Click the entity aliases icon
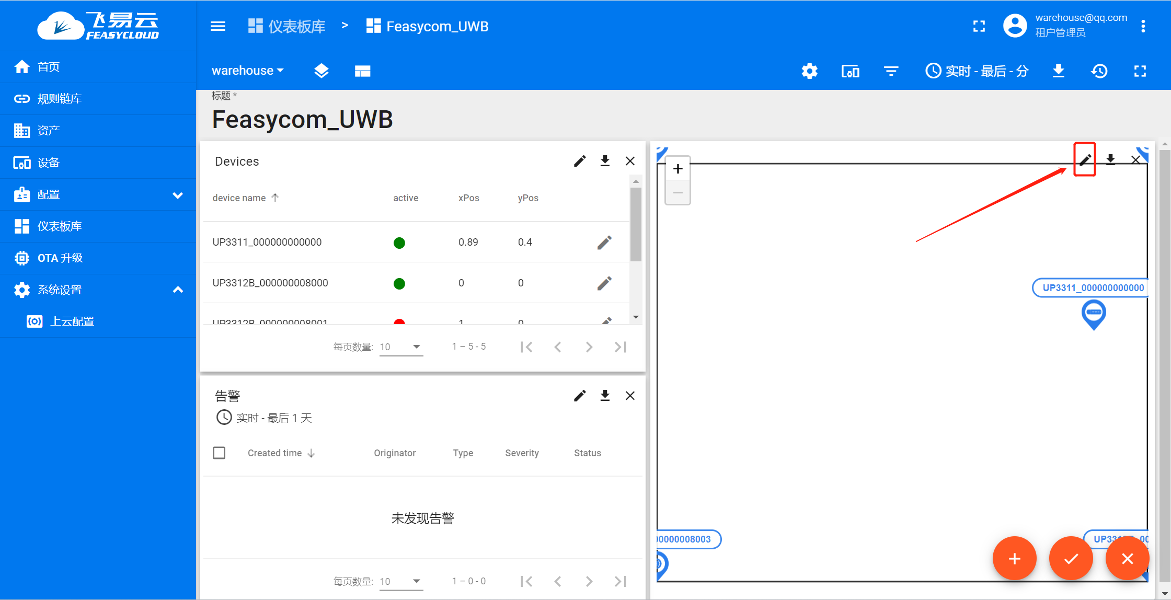1171x600 pixels. coord(850,71)
